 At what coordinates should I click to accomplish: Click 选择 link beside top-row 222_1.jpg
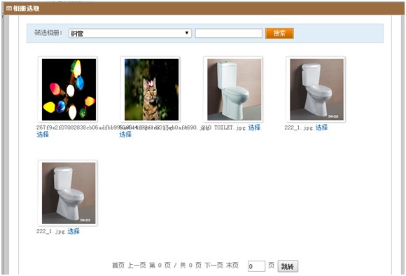pos(321,127)
